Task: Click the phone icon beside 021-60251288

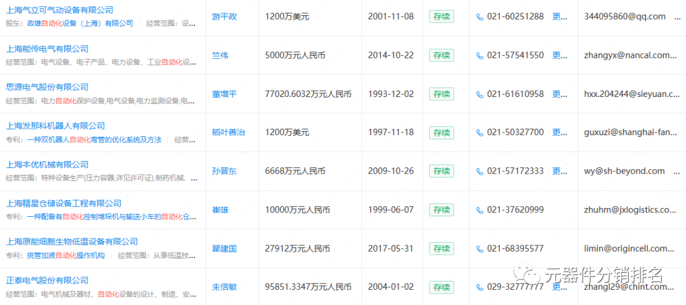Action: (x=480, y=17)
